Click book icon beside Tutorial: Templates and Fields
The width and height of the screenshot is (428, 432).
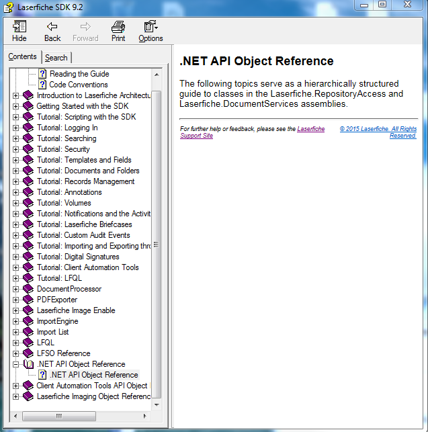[x=28, y=159]
